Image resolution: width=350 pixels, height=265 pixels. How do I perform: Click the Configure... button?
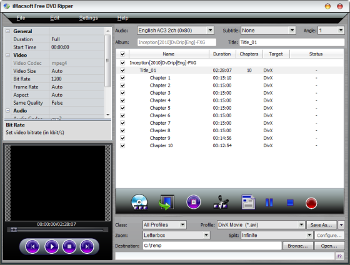coord(329,236)
